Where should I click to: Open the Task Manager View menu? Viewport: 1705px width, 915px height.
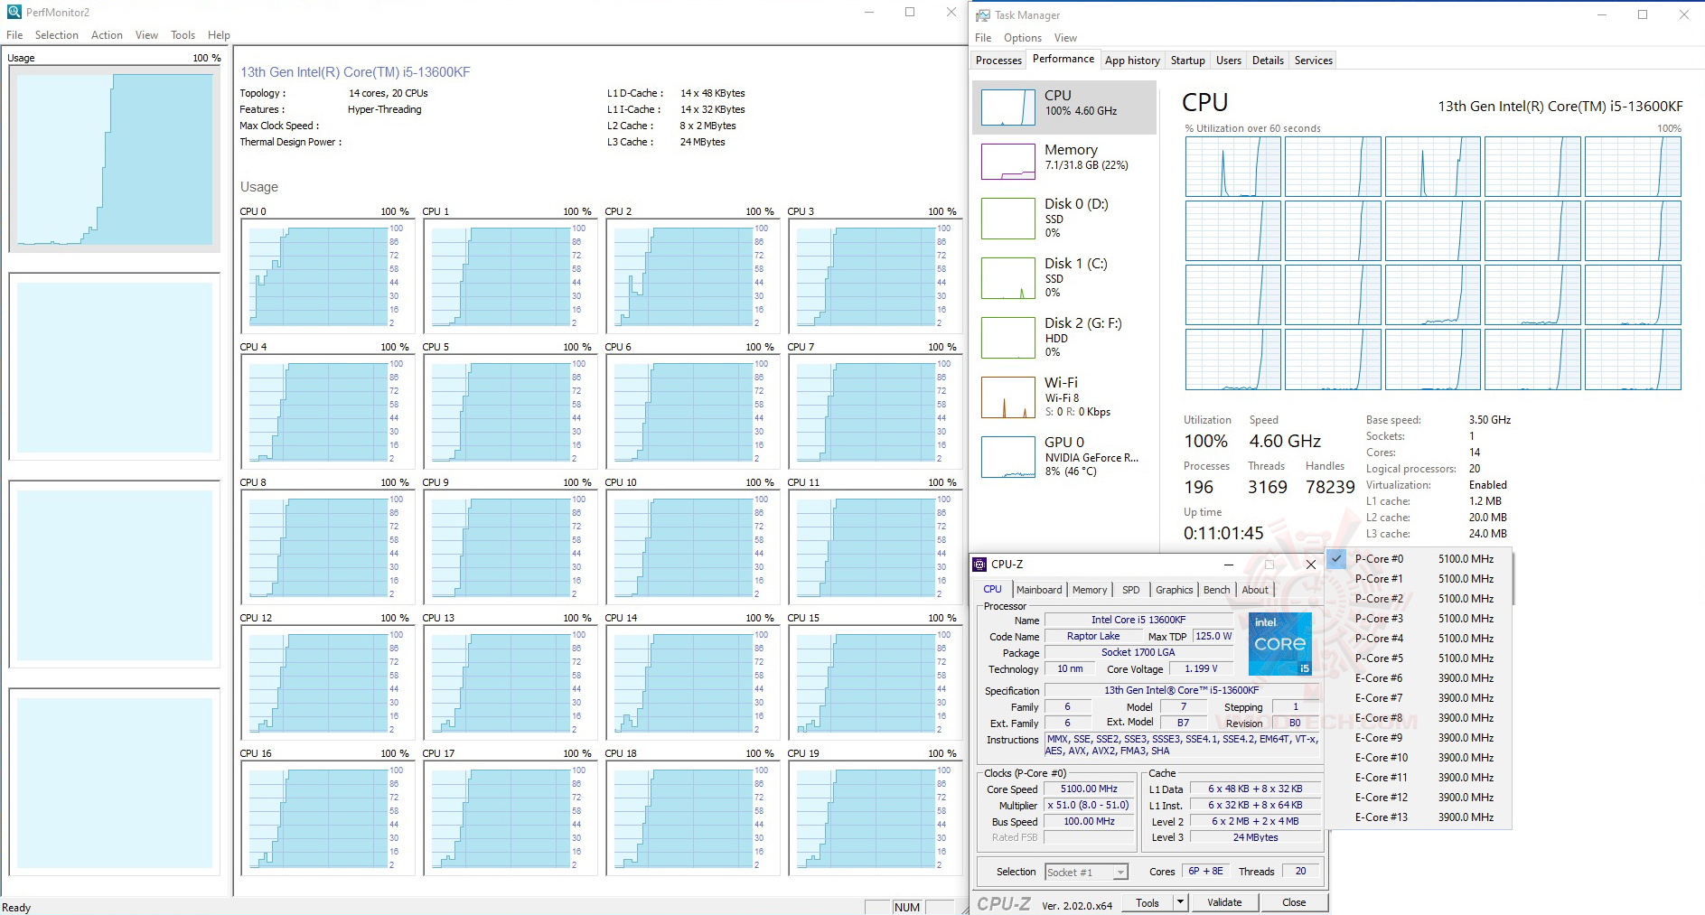(1065, 38)
